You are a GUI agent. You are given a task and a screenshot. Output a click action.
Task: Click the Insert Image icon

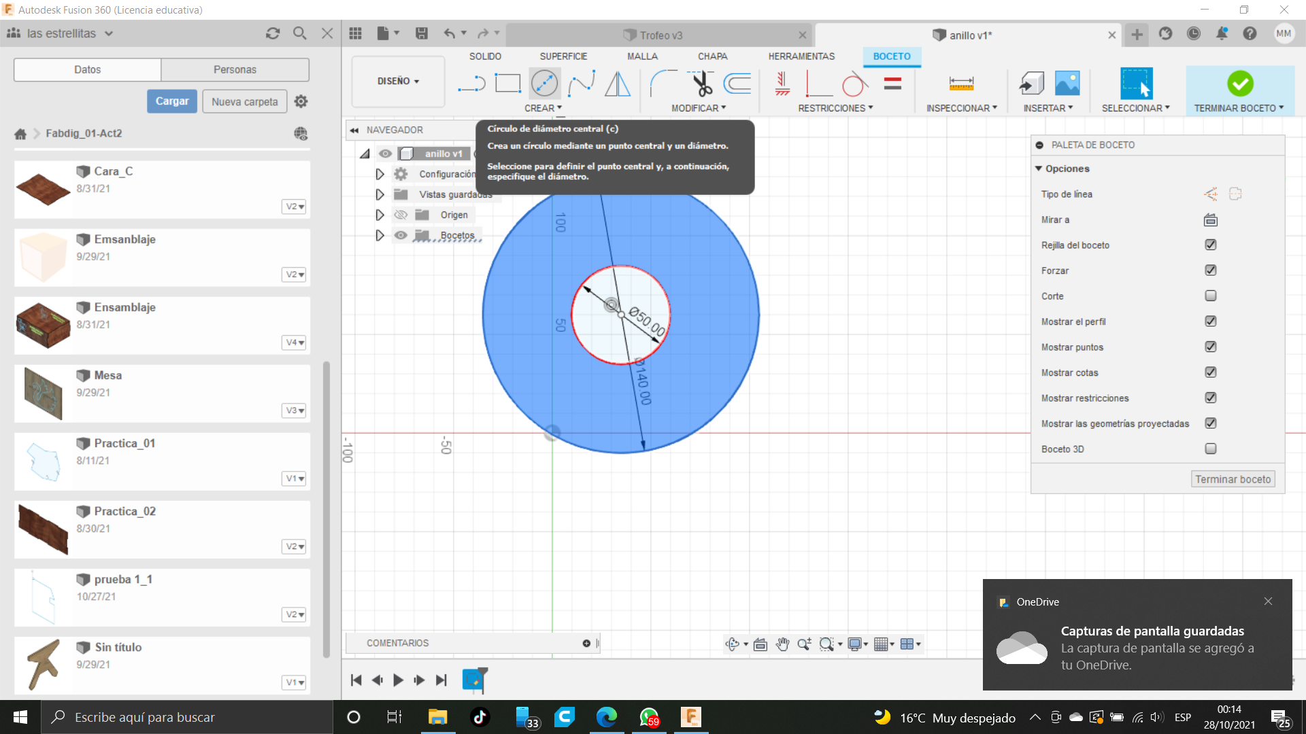(x=1067, y=84)
